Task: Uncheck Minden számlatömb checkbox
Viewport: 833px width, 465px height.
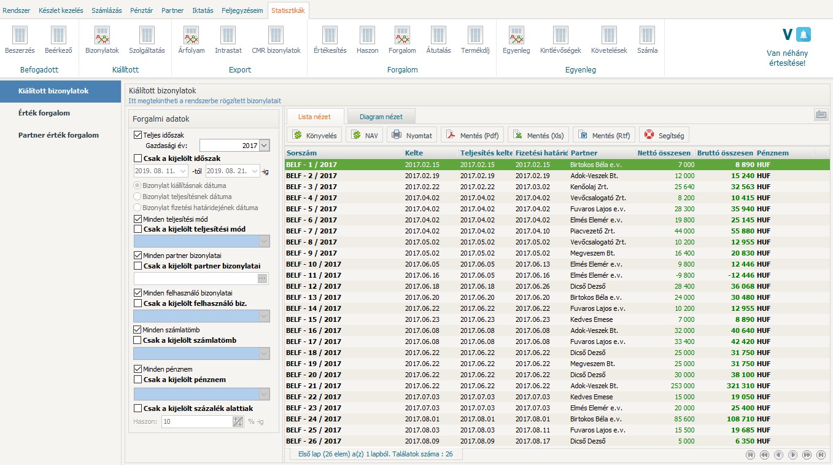Action: click(x=138, y=330)
